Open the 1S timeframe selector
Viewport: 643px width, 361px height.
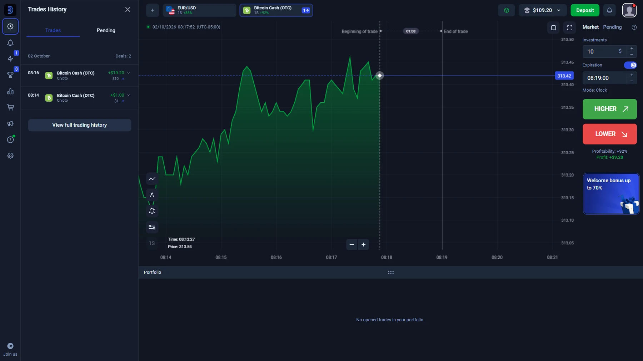[x=152, y=243]
